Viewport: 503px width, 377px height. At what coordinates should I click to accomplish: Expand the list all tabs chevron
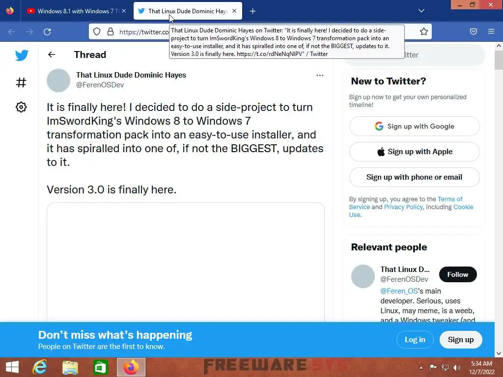[x=421, y=11]
